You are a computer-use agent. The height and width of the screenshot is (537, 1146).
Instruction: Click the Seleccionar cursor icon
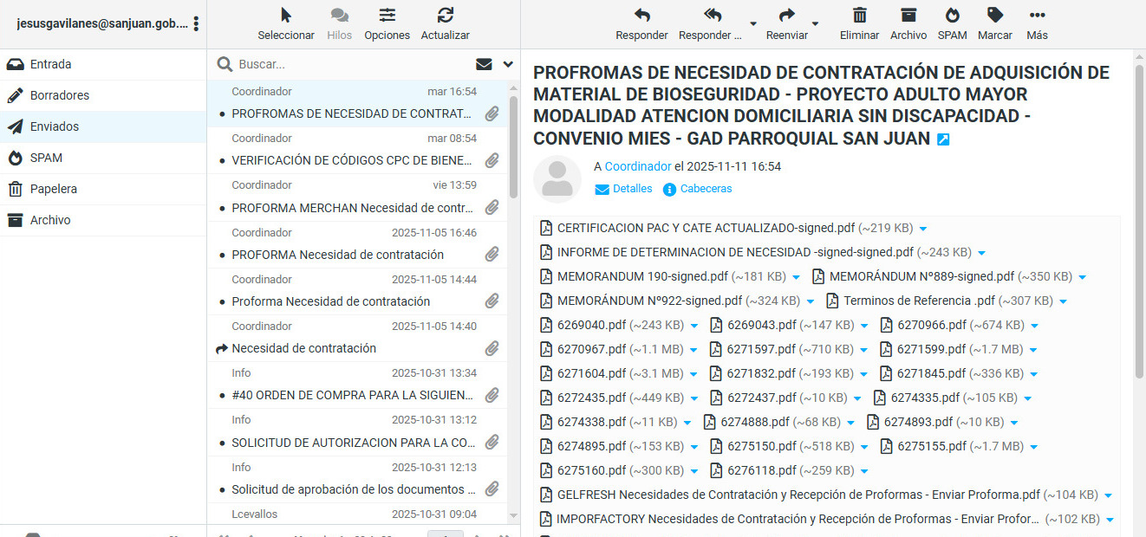286,16
